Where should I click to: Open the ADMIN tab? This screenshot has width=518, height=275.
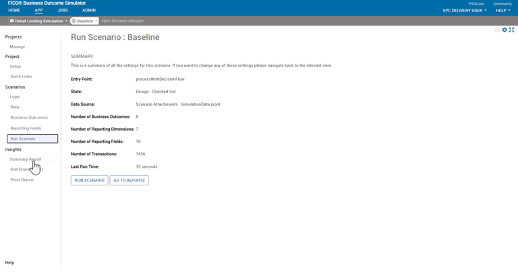[x=89, y=10]
